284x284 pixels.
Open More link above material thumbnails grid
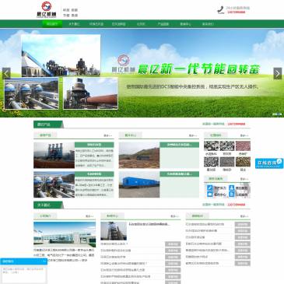tap(244, 135)
